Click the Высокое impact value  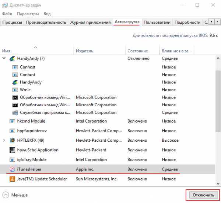(170, 140)
